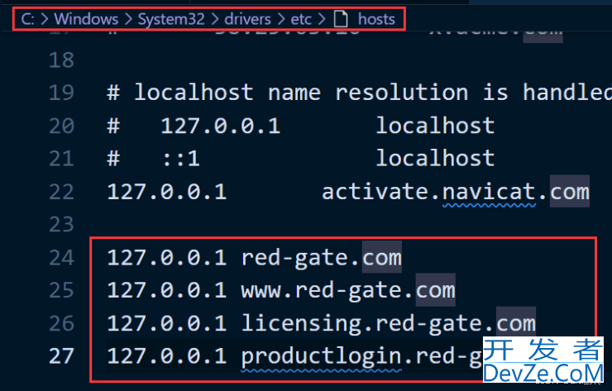Image resolution: width=612 pixels, height=391 pixels.
Task: Click the 'www.red-gate.com' entry
Action: tap(348, 290)
